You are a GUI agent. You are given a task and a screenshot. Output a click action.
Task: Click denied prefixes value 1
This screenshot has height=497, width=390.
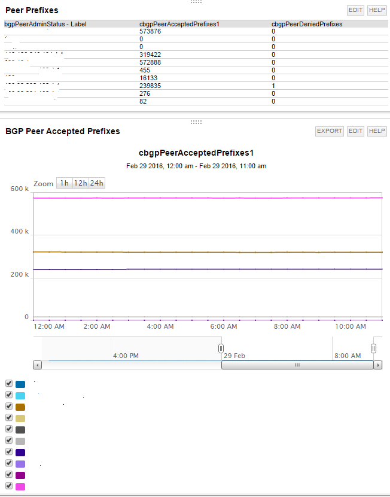click(x=273, y=86)
